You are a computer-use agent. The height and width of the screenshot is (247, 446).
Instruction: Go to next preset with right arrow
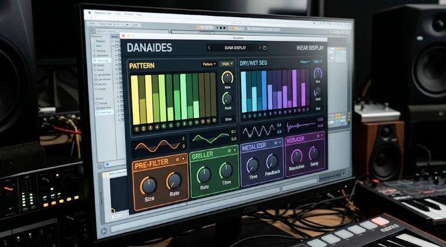[x=259, y=48]
